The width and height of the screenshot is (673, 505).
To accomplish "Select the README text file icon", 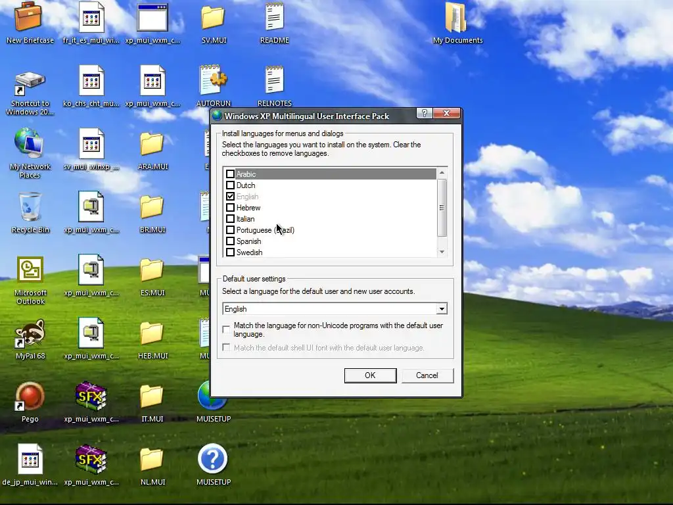I will point(274,17).
